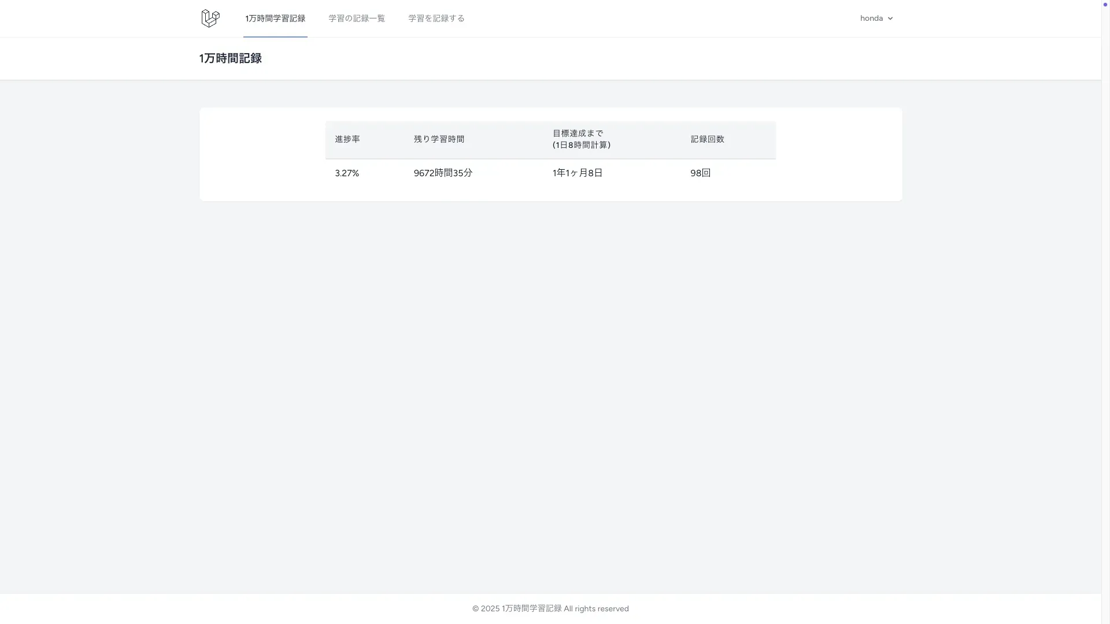Click the 1万時間記録 page heading
Viewport: 1110px width, 624px height.
click(x=231, y=58)
